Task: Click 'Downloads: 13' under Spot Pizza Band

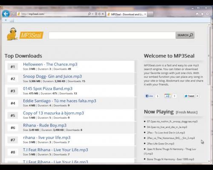Action: (x=68, y=93)
